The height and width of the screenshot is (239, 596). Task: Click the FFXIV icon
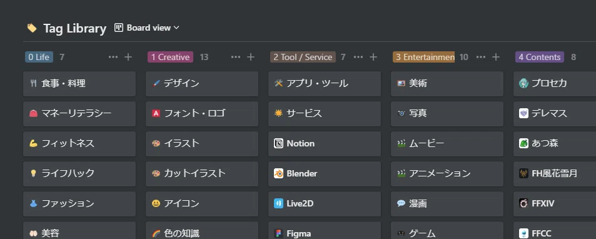click(524, 203)
